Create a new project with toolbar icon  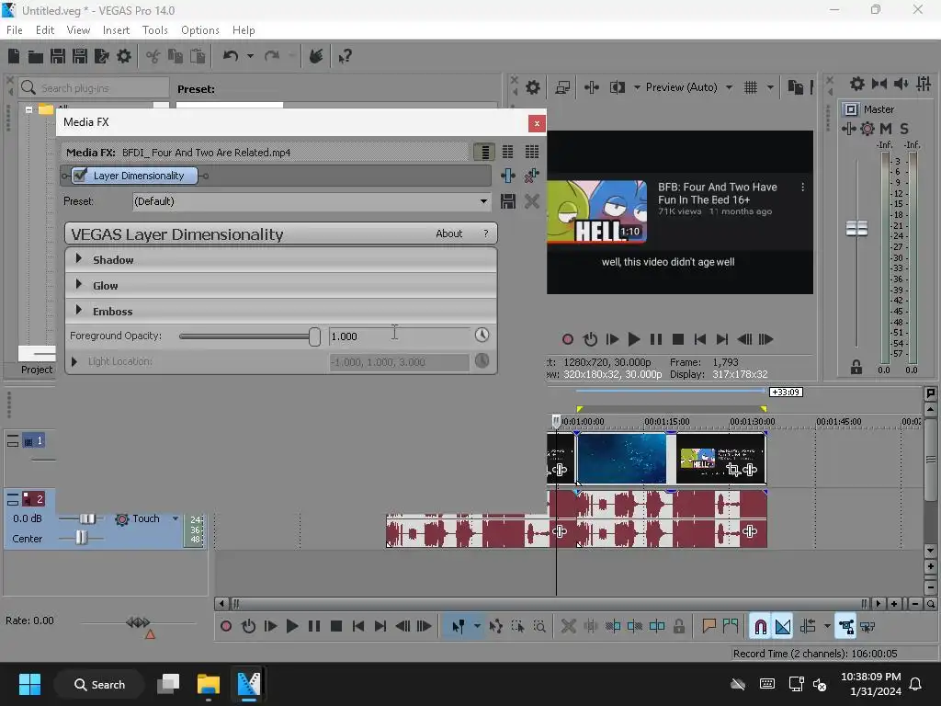pos(14,56)
